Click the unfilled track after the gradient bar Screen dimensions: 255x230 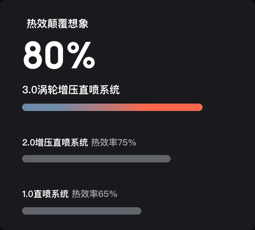tap(217, 107)
